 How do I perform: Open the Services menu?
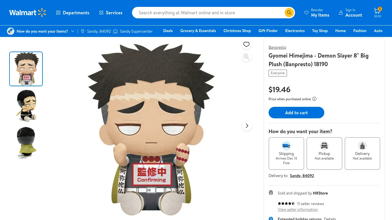click(x=111, y=13)
